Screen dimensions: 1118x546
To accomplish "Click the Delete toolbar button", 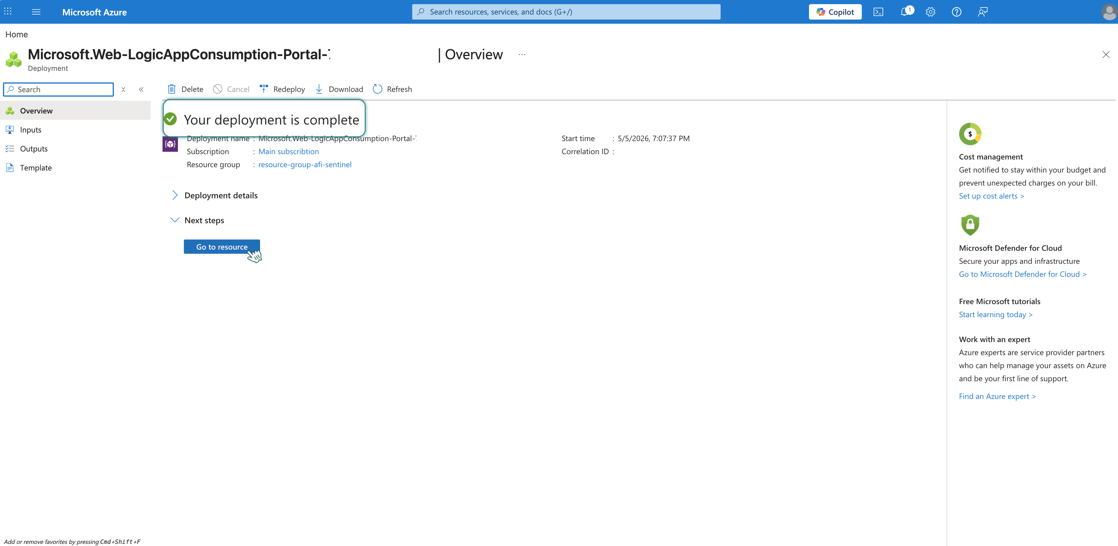I will [185, 89].
